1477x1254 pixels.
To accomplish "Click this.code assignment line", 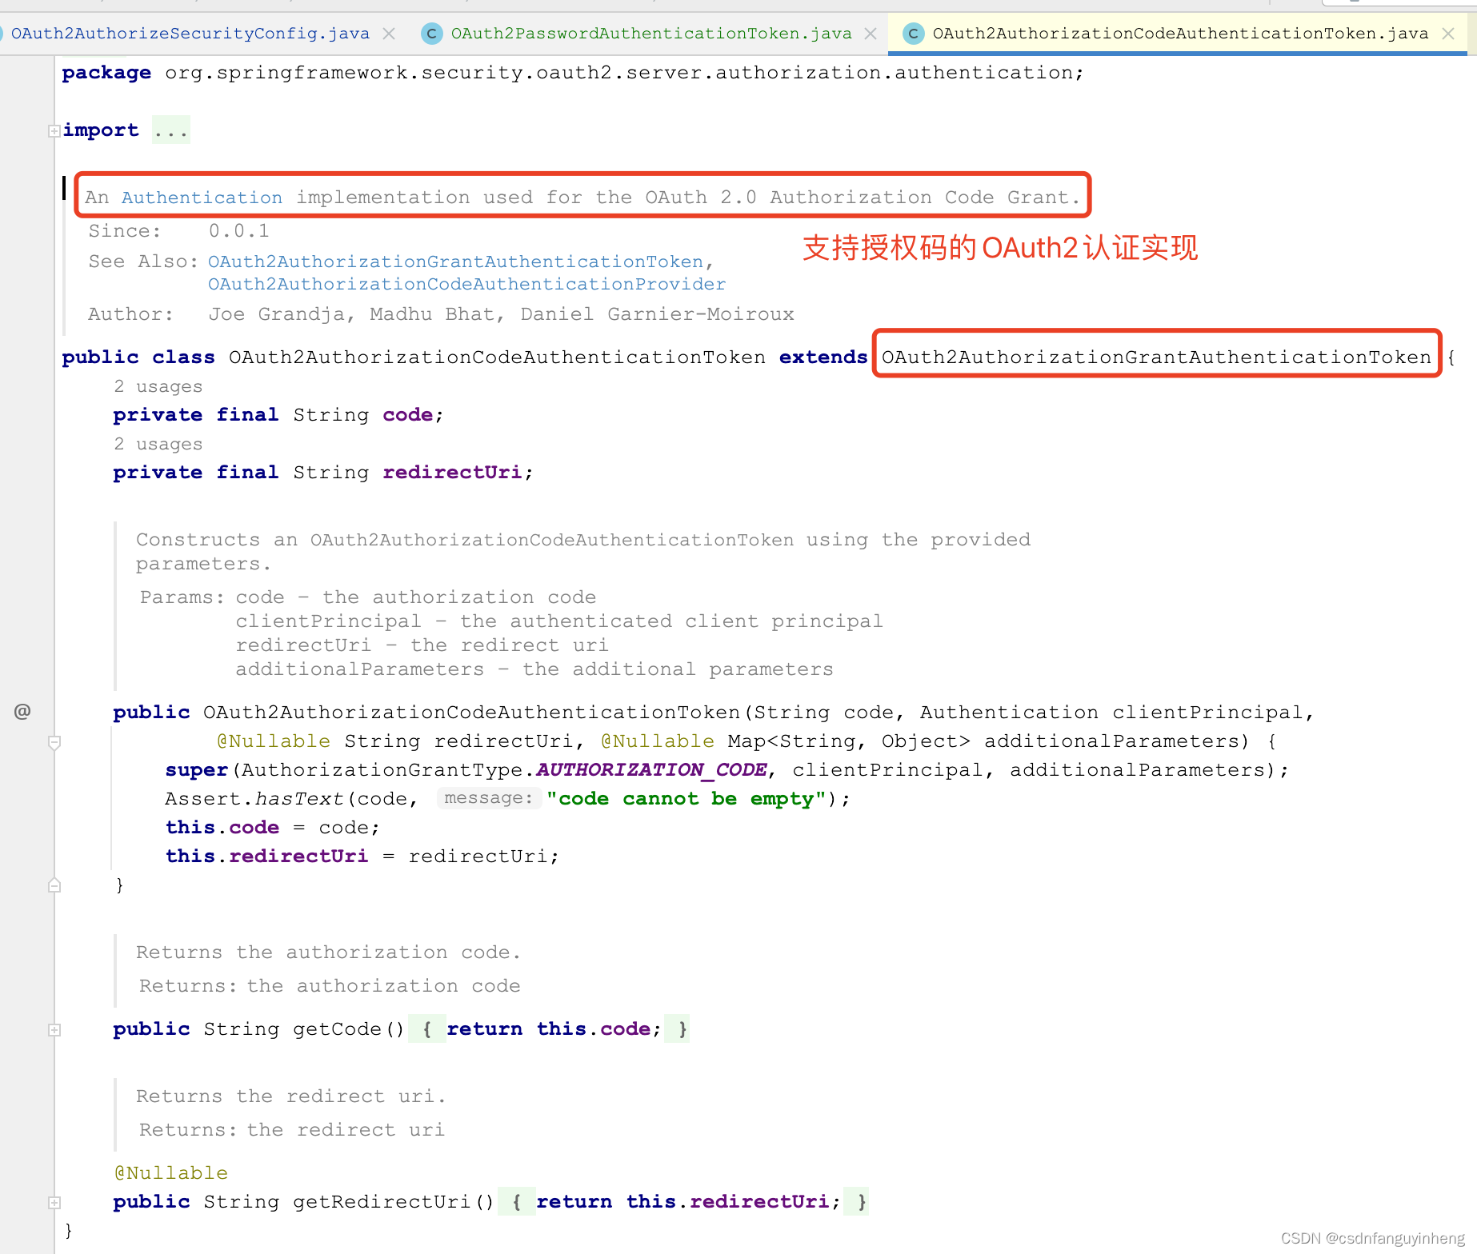I will [x=272, y=828].
